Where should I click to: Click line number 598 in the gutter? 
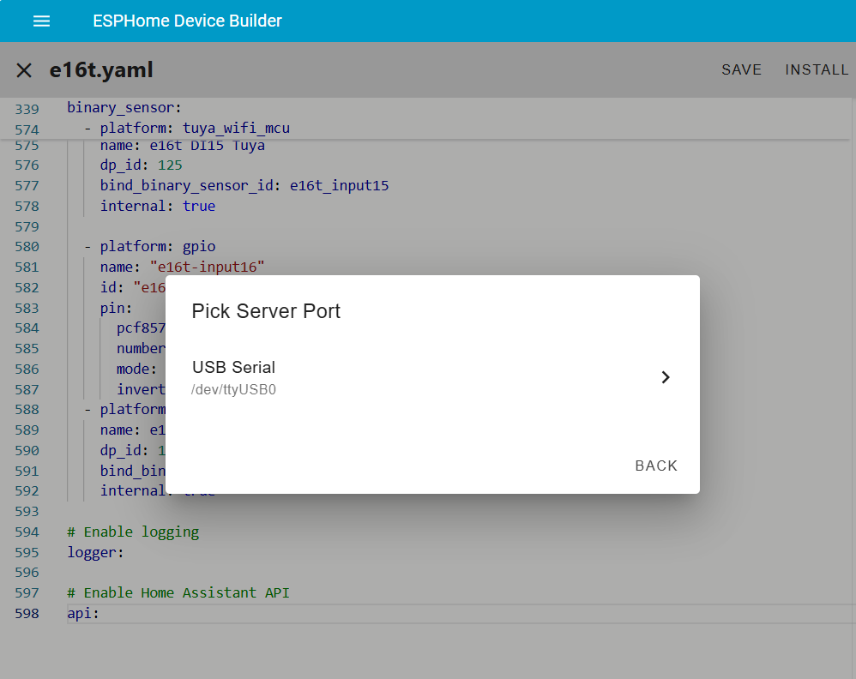(x=27, y=614)
